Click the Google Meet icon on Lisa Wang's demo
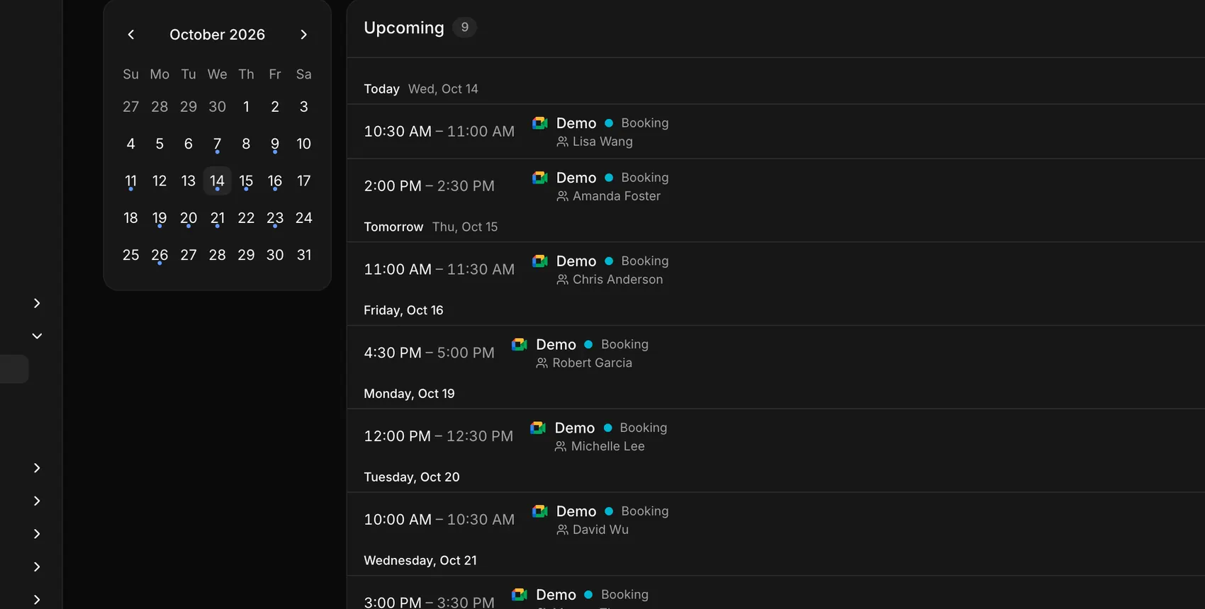This screenshot has height=609, width=1205. (540, 123)
